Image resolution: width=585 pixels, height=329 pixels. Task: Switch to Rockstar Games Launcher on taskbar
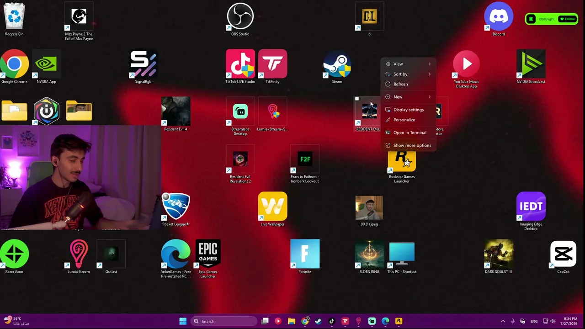[x=399, y=321]
